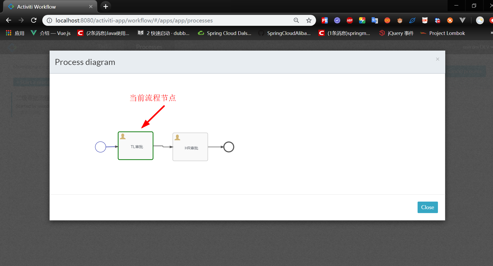Open the Adblock Plus (ABP) extension
The width and height of the screenshot is (493, 266).
tap(350, 20)
